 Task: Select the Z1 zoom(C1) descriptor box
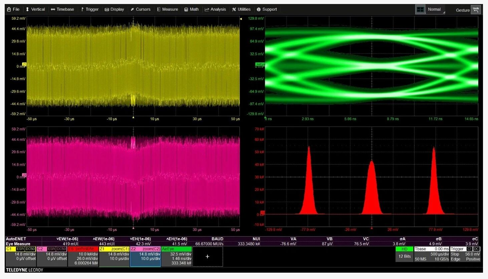(x=114, y=256)
